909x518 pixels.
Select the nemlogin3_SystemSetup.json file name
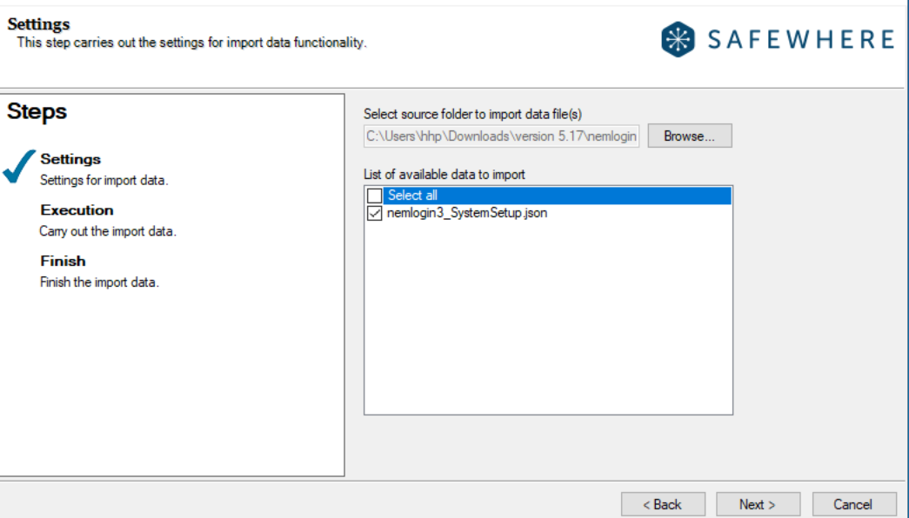click(467, 213)
